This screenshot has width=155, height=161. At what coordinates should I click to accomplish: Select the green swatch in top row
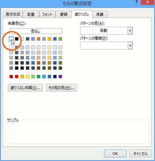point(60,39)
